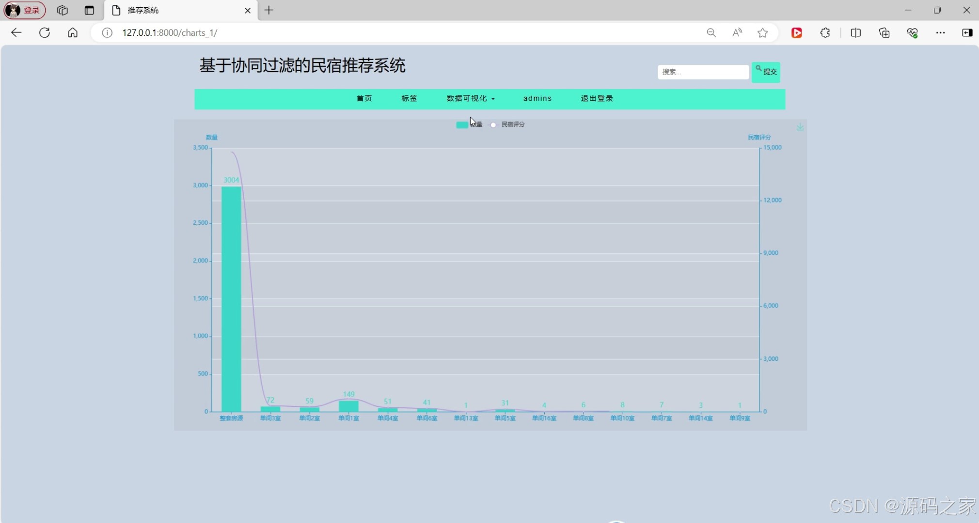Open 标签 navigation item
This screenshot has height=523, width=979.
[x=409, y=98]
